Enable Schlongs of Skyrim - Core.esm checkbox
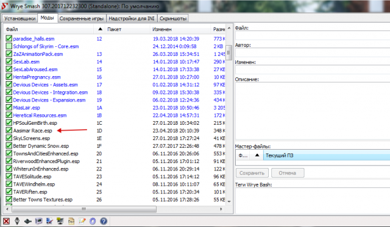The image size is (390, 227). coord(9,46)
